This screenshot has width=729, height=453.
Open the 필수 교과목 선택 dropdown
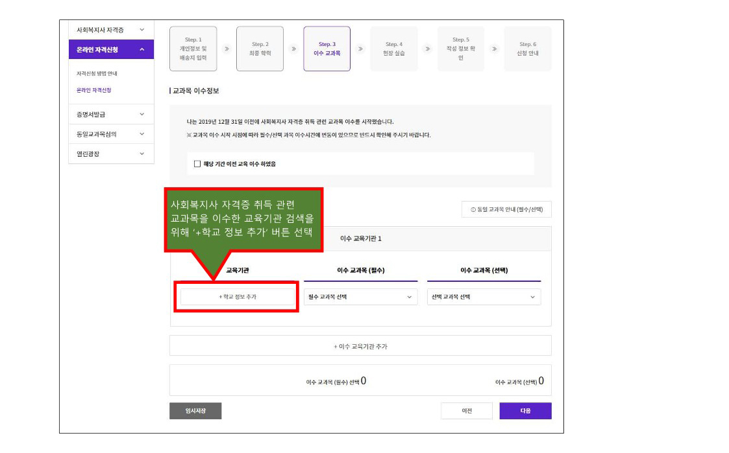coord(361,297)
